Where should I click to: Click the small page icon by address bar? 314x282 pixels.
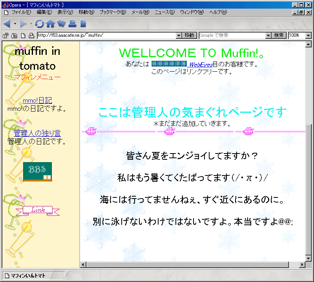23,36
